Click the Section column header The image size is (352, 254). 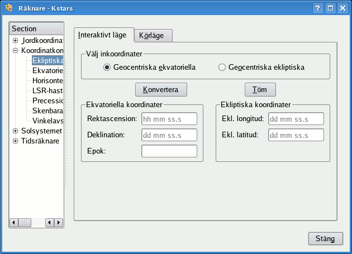pos(37,28)
